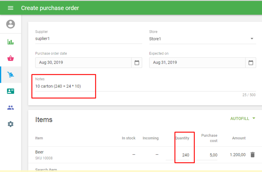Click the Aug 31, 2019 expected date field

(197, 63)
